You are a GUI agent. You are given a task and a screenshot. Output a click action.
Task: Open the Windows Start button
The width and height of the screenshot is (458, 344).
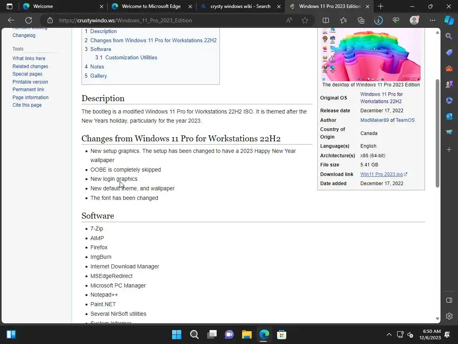(x=177, y=334)
